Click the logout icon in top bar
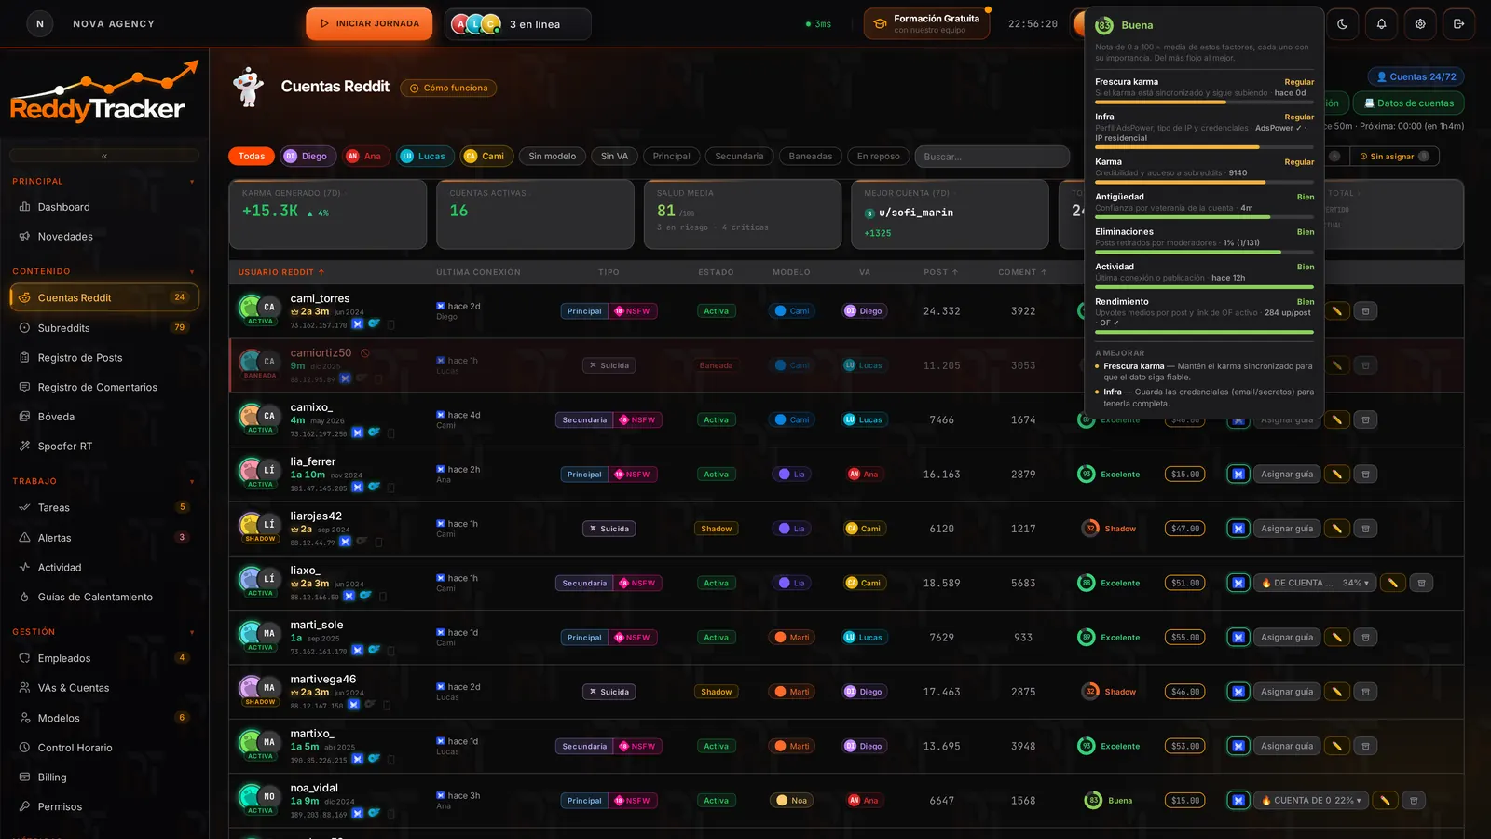 (x=1459, y=24)
